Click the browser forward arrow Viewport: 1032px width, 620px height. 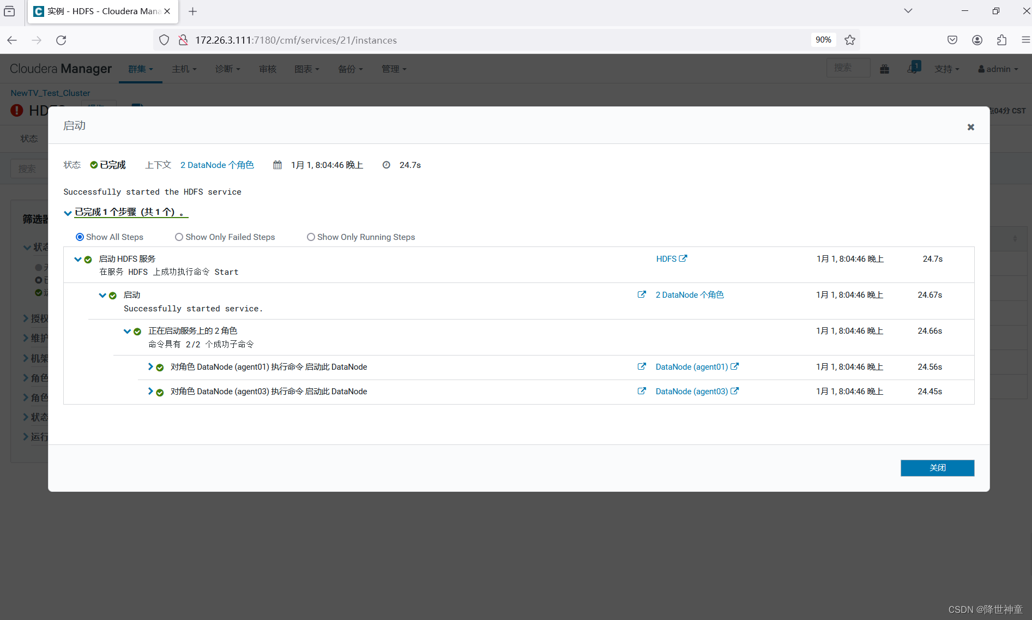pos(37,40)
